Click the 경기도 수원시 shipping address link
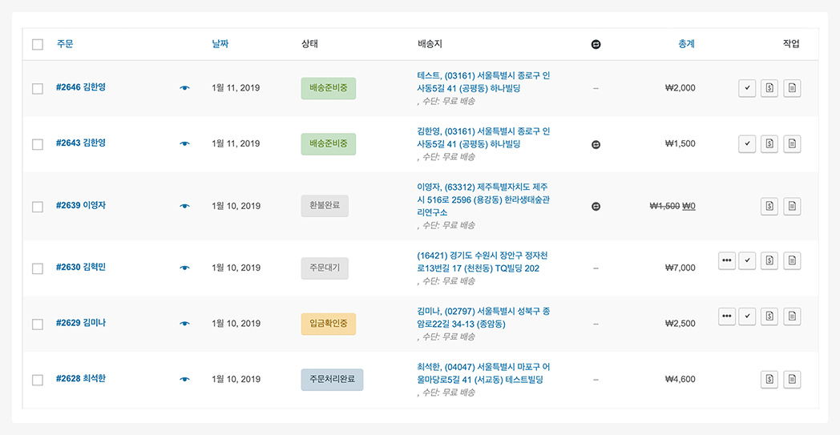Image resolution: width=840 pixels, height=435 pixels. [484, 262]
